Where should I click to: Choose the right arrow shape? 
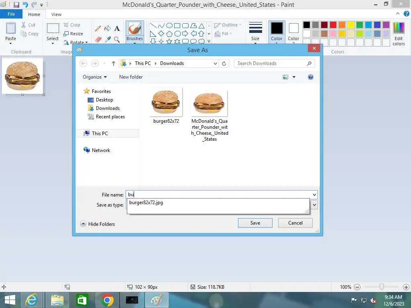[x=185, y=34]
